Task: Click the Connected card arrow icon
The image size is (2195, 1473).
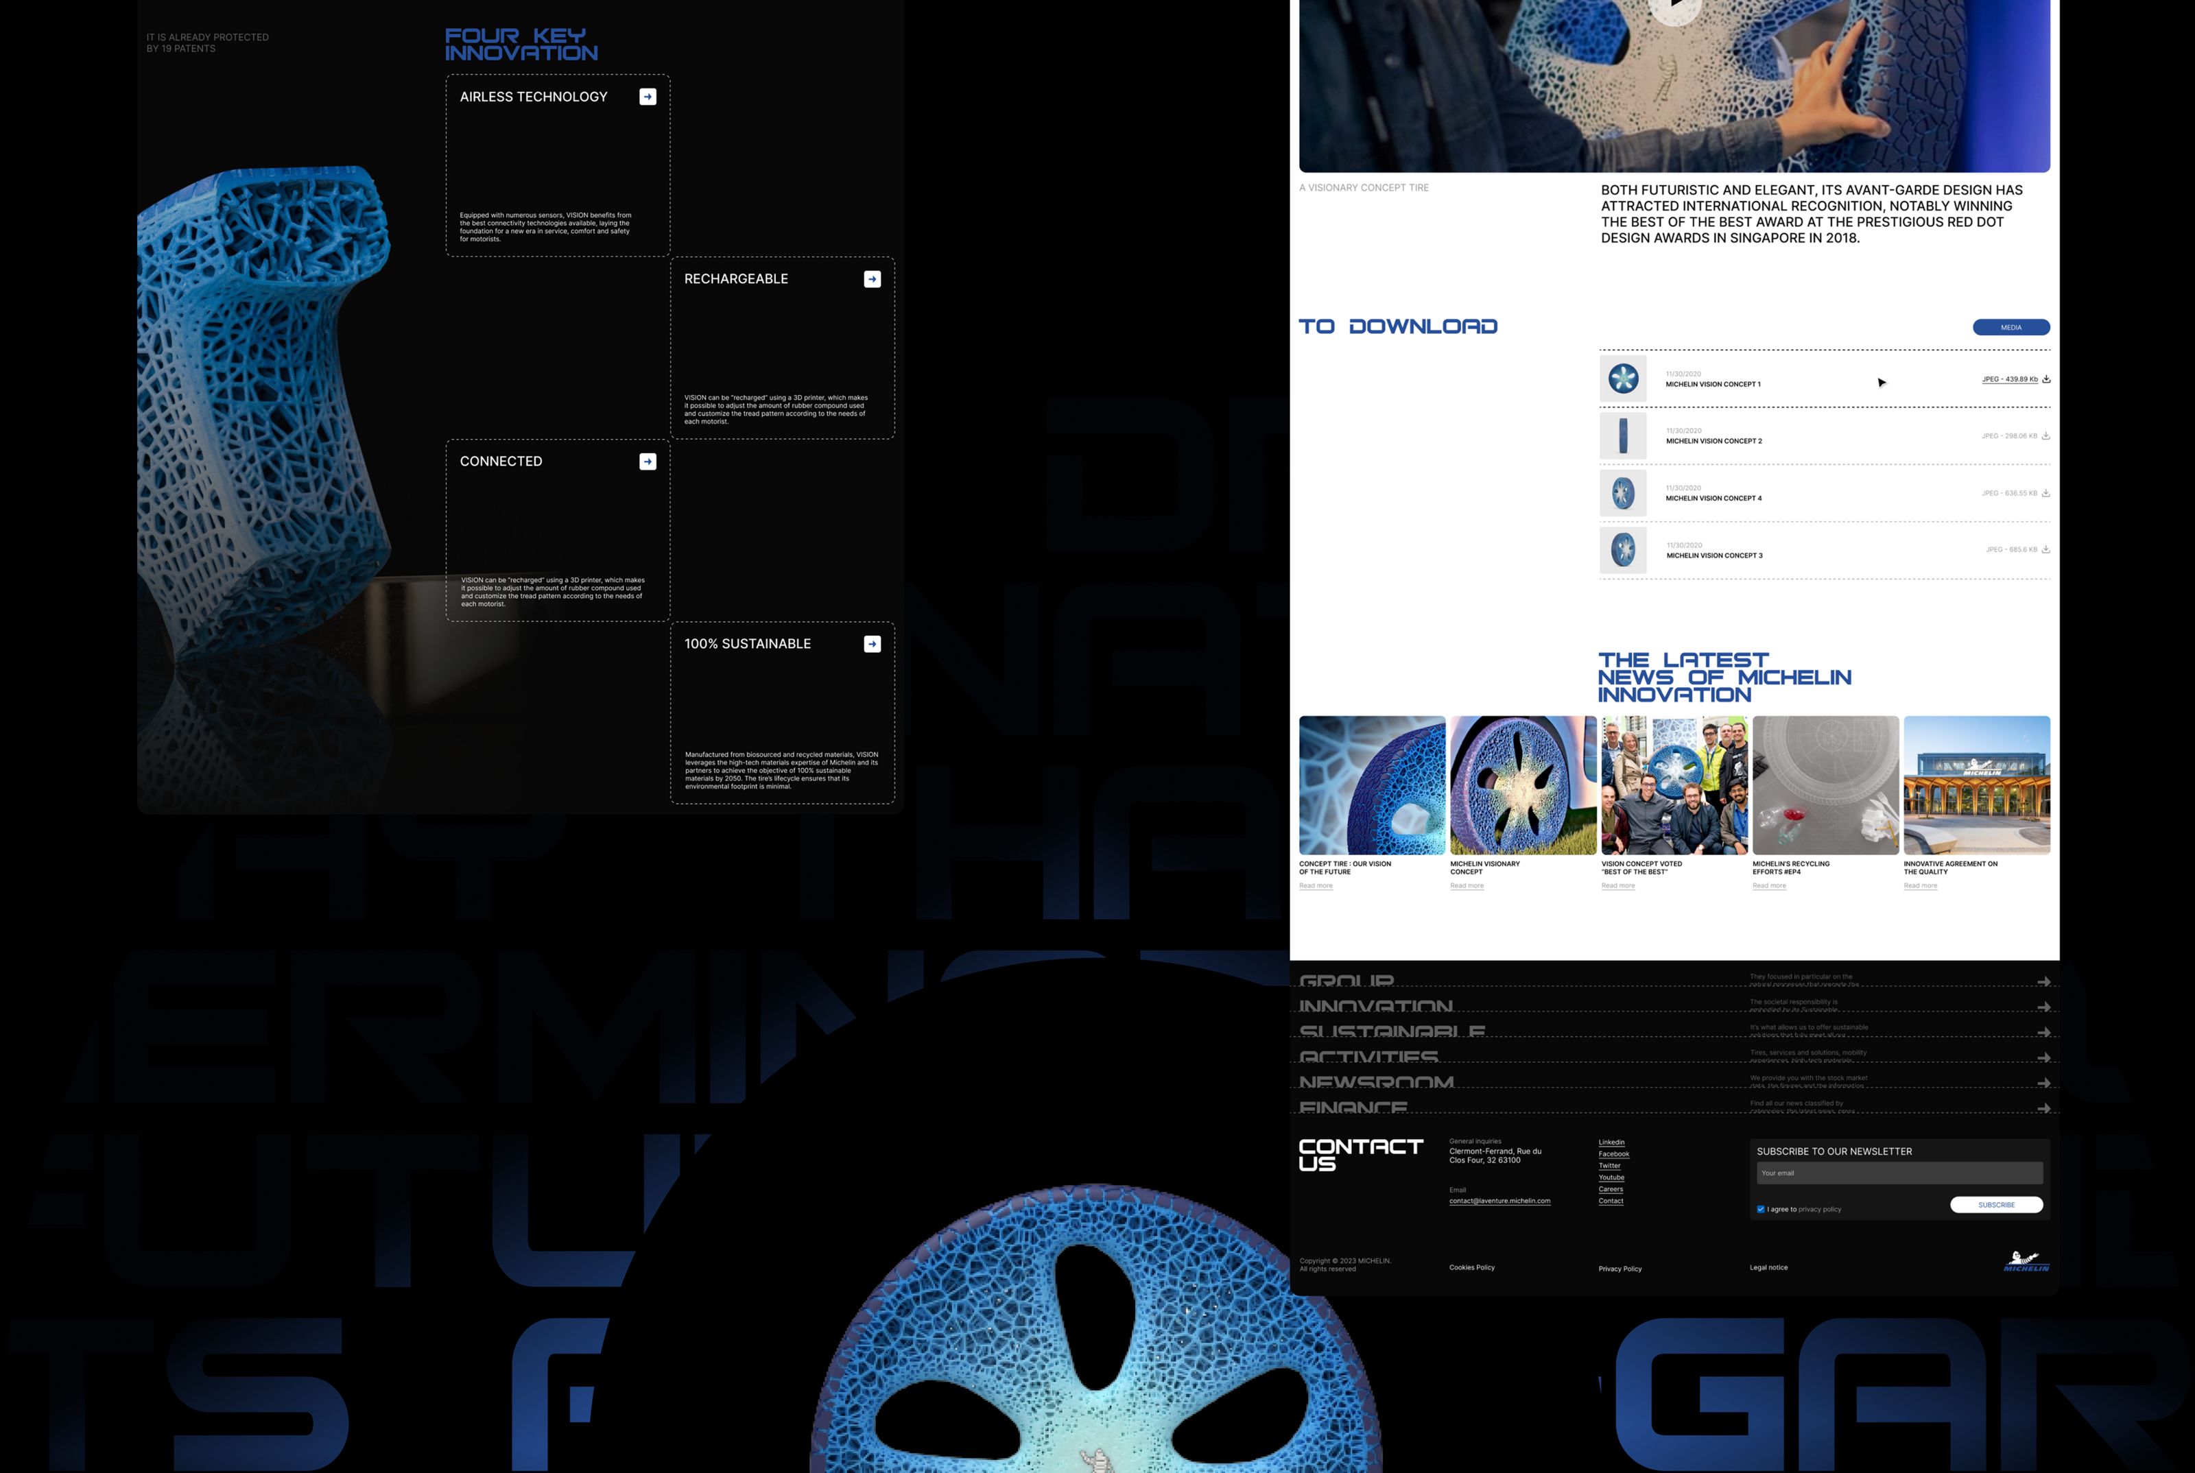Action: 648,462
